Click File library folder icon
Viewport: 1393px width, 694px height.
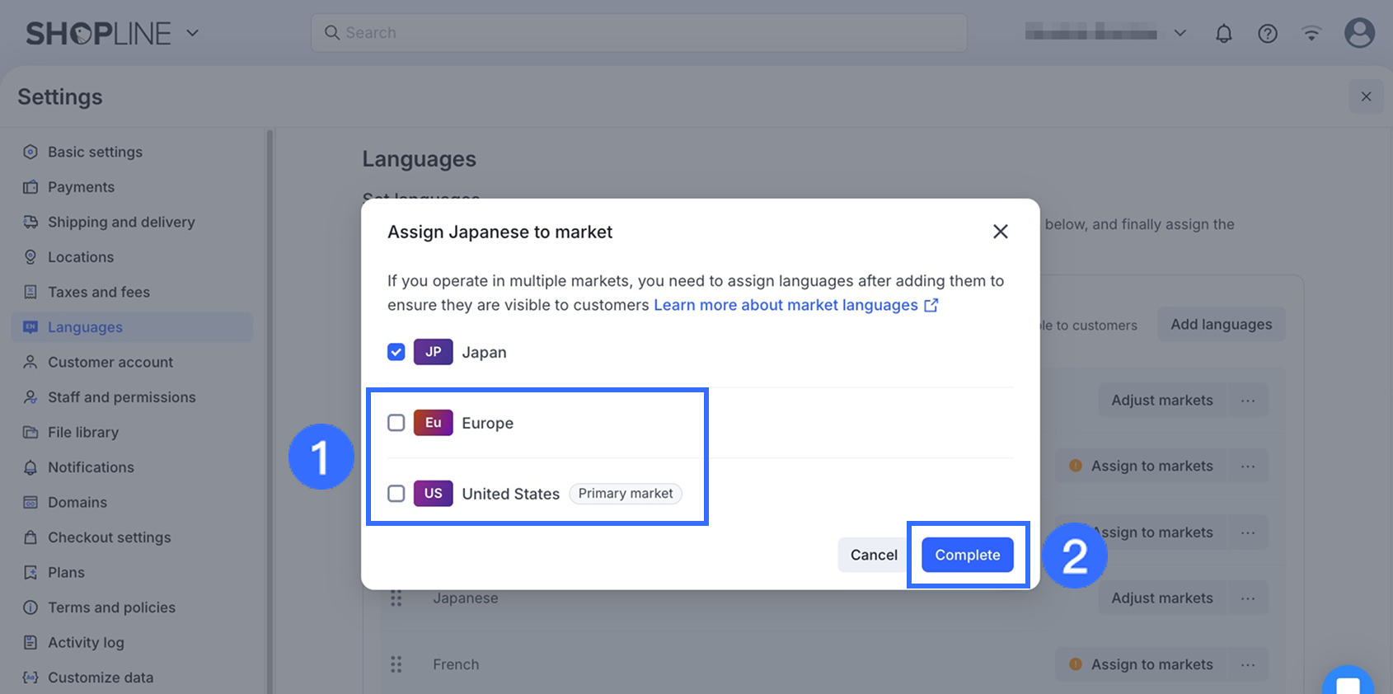30,432
